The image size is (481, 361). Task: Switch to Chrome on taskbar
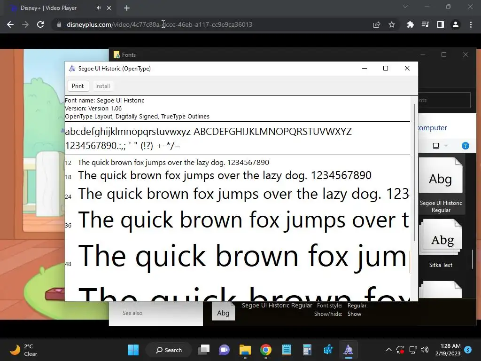[266, 350]
